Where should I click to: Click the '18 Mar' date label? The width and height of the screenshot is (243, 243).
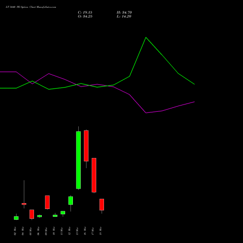(x=101, y=231)
